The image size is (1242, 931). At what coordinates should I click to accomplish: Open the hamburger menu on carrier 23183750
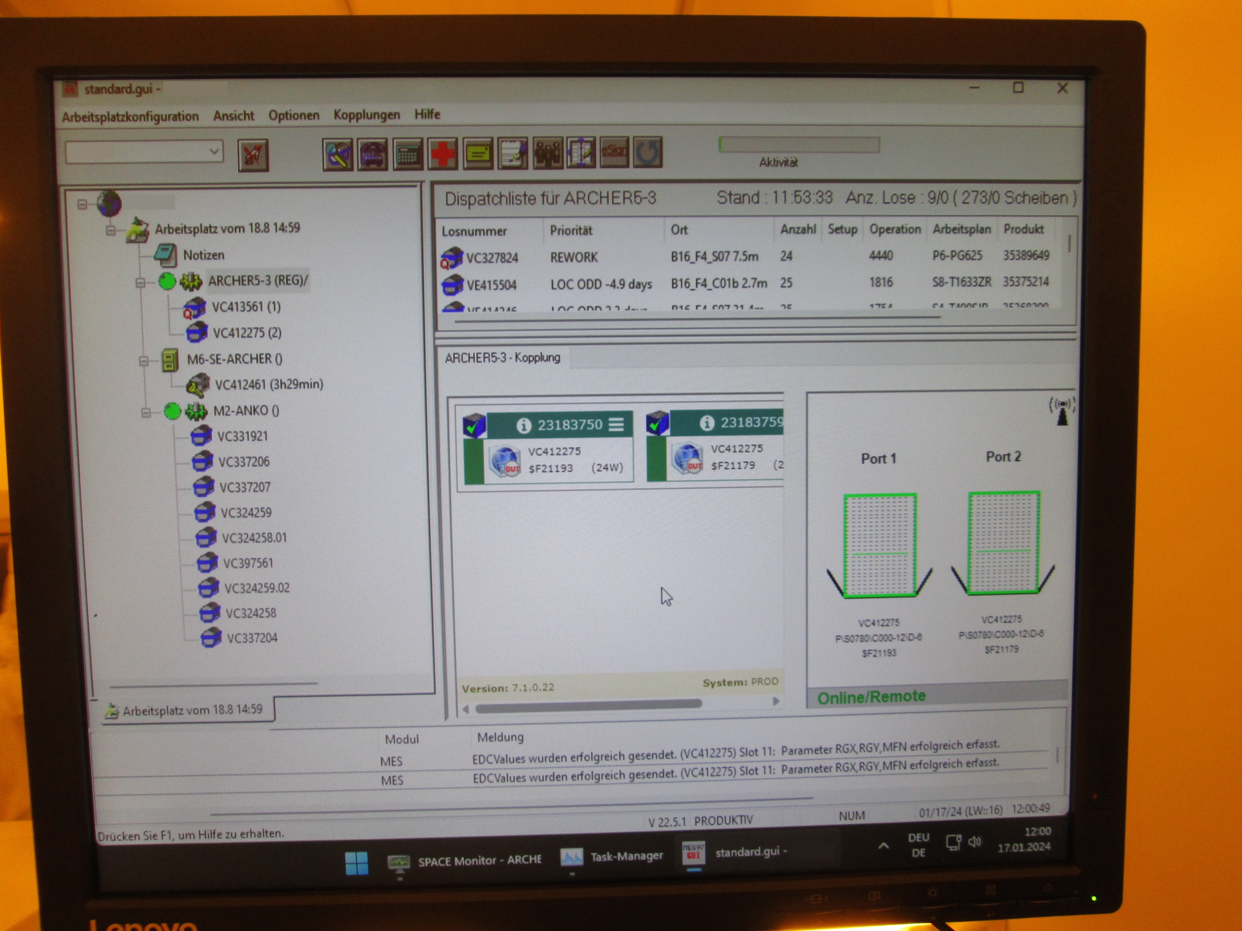[616, 424]
